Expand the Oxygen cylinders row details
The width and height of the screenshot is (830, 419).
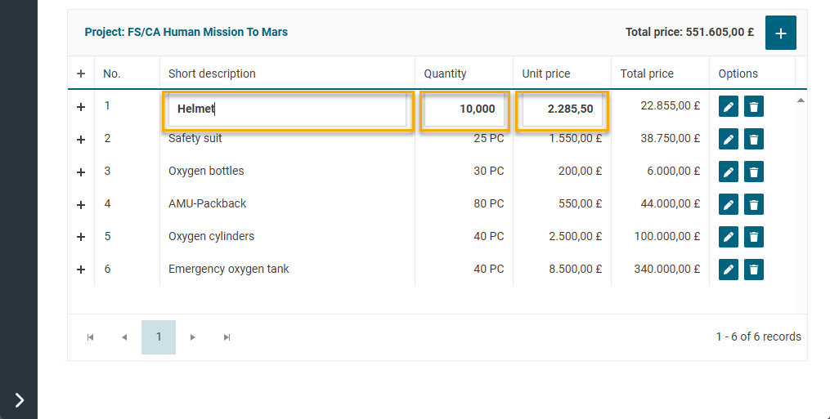point(81,238)
